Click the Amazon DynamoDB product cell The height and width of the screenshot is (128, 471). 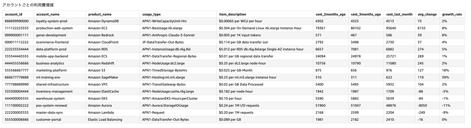coord(103,21)
